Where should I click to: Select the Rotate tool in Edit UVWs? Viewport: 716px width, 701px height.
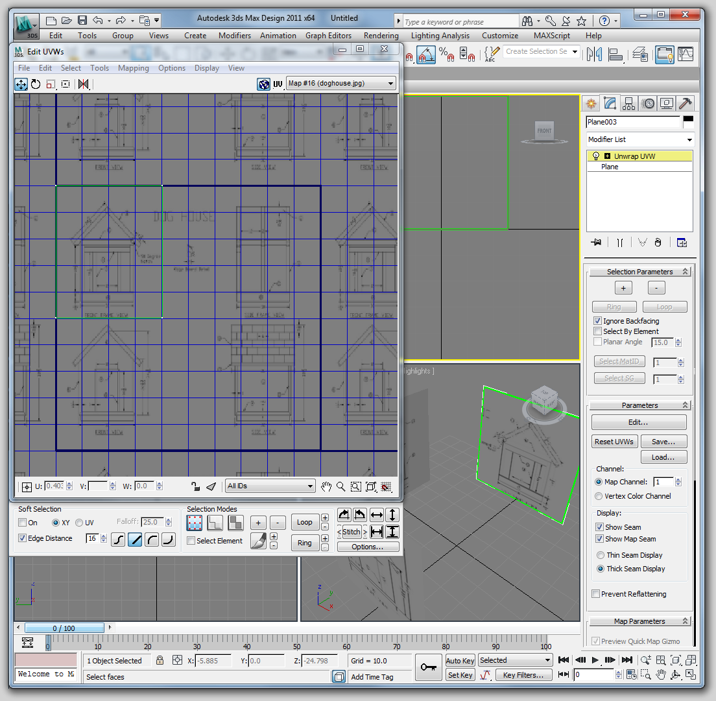click(36, 84)
